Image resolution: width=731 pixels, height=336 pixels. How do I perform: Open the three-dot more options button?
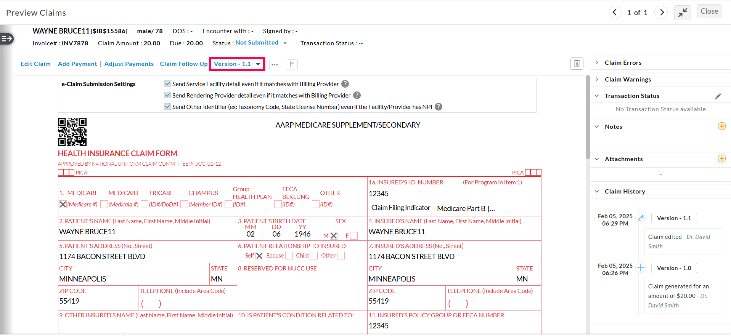(x=275, y=64)
